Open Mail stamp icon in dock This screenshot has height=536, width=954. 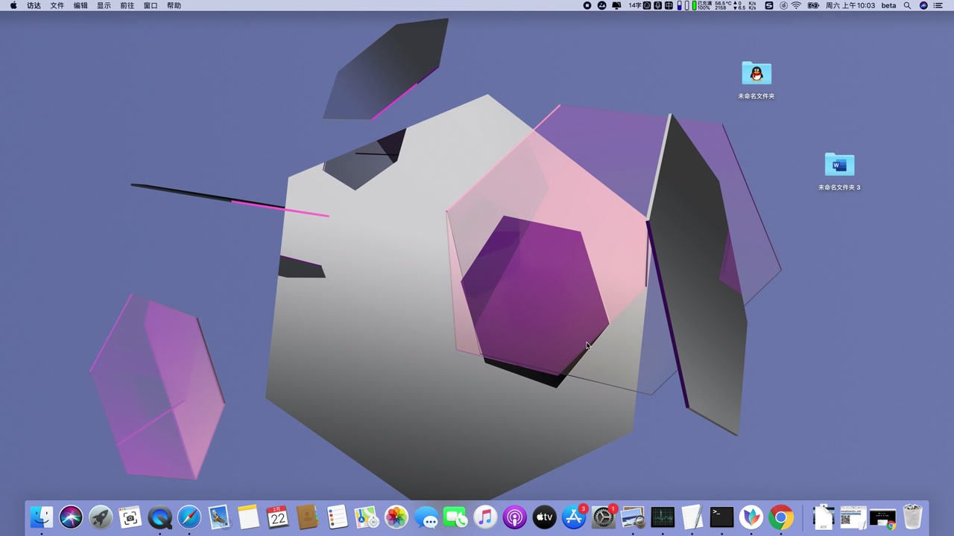[219, 517]
